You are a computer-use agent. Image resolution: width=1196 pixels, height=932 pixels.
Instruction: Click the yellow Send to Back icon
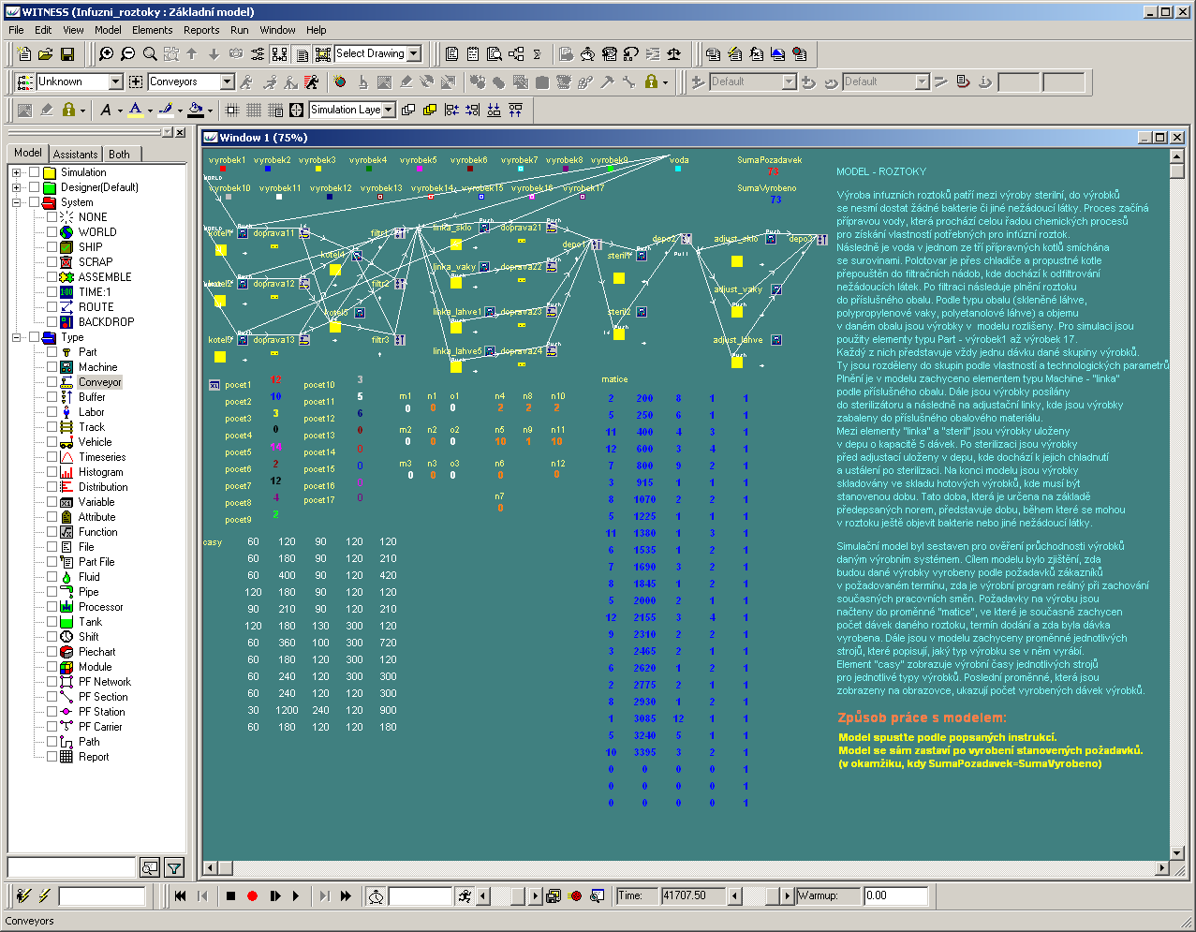tap(430, 110)
